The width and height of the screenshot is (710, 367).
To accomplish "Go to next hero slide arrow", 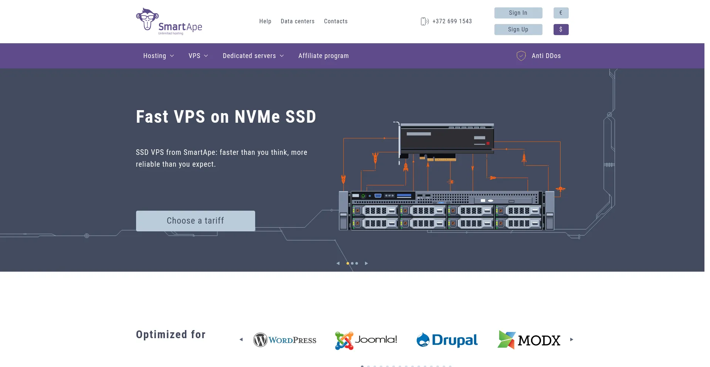I will pos(366,264).
